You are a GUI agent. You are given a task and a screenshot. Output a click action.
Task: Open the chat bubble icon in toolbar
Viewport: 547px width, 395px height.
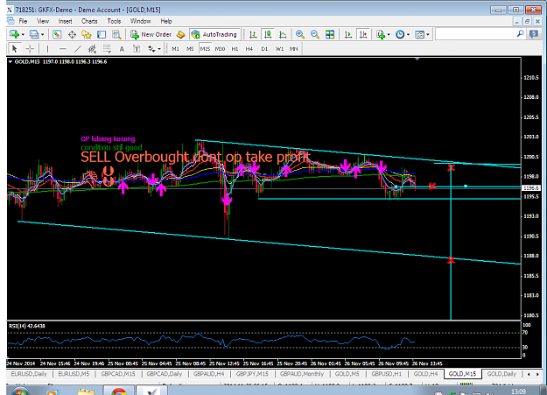[534, 34]
